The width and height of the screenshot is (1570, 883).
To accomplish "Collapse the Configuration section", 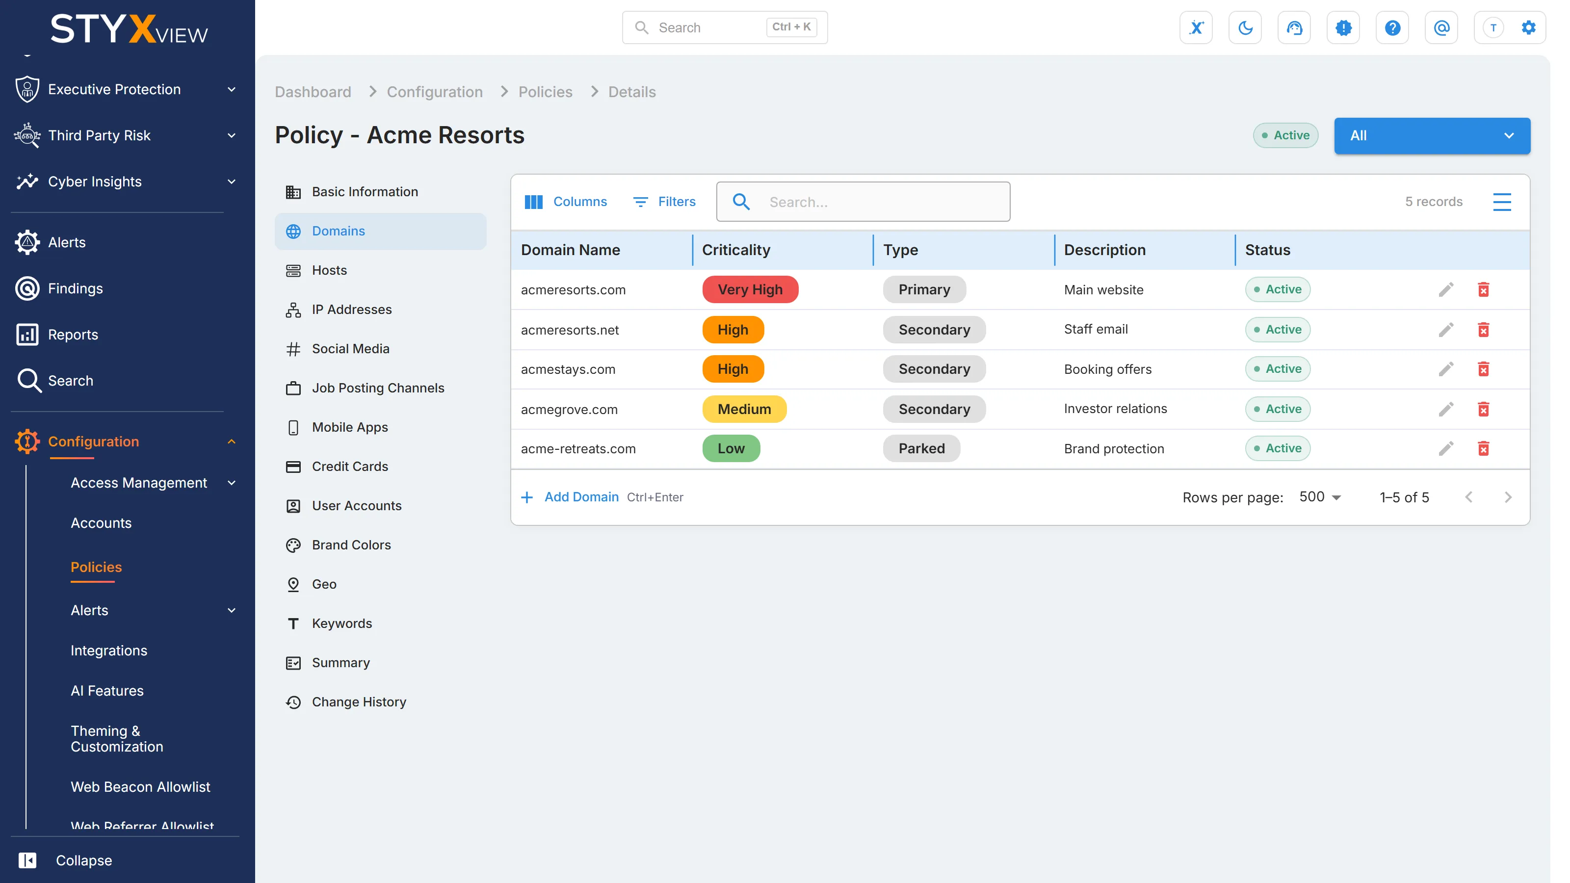I will pos(125,442).
